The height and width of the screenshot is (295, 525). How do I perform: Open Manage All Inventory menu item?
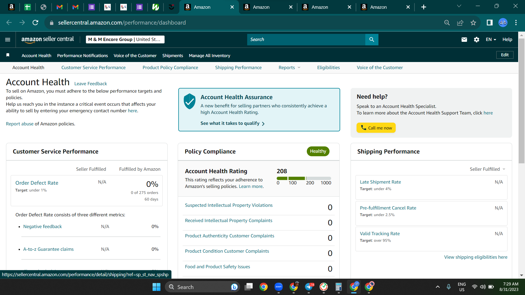click(209, 55)
